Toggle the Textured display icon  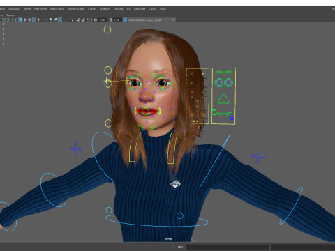(34, 20)
